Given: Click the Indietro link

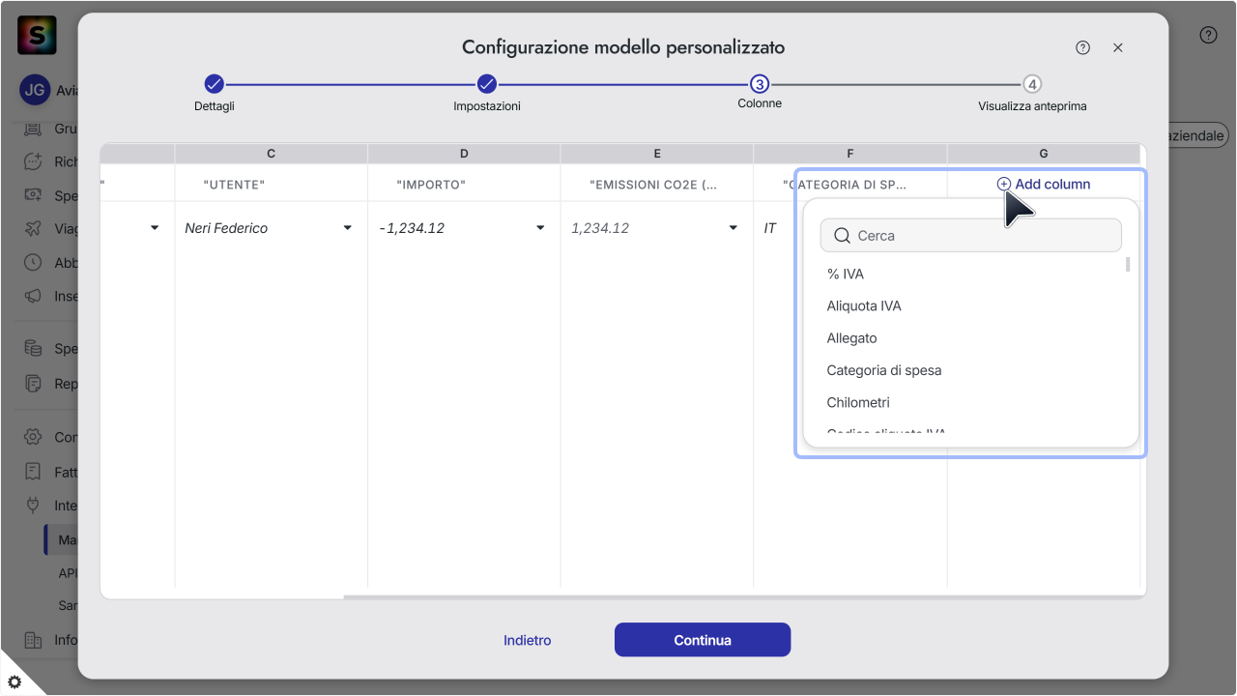Looking at the screenshot, I should click(528, 640).
